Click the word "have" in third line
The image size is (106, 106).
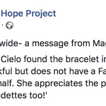click(x=78, y=71)
